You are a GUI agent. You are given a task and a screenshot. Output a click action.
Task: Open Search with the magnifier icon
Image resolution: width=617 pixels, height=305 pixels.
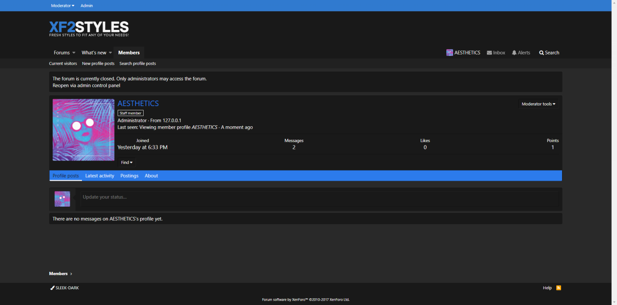pyautogui.click(x=549, y=53)
